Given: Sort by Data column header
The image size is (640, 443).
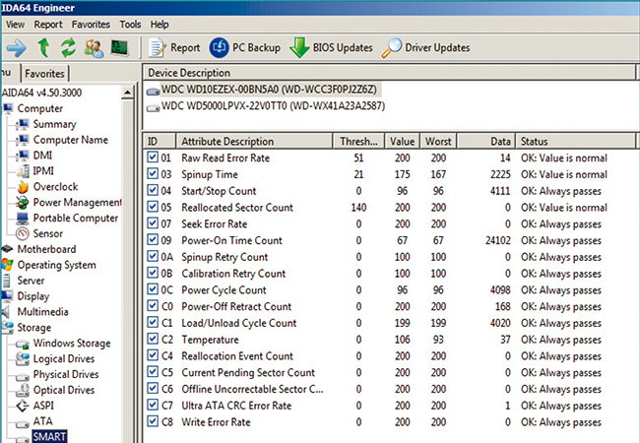Looking at the screenshot, I should (486, 141).
